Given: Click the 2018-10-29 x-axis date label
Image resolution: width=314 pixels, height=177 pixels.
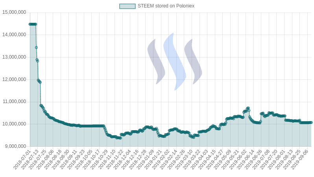Looking at the screenshot, I should pos(99,160).
